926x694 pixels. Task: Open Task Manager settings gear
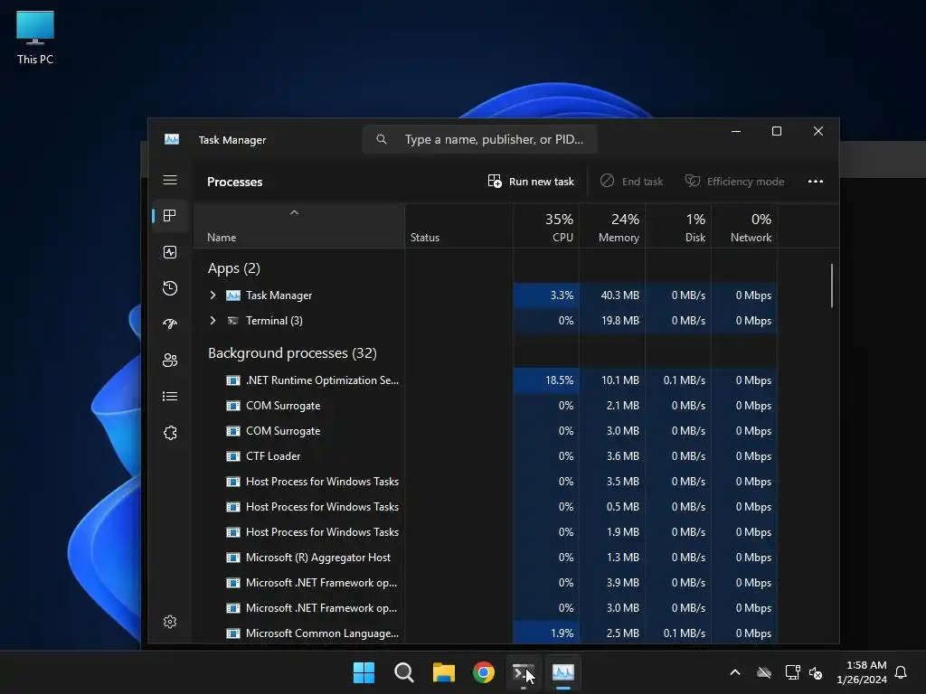(x=170, y=622)
